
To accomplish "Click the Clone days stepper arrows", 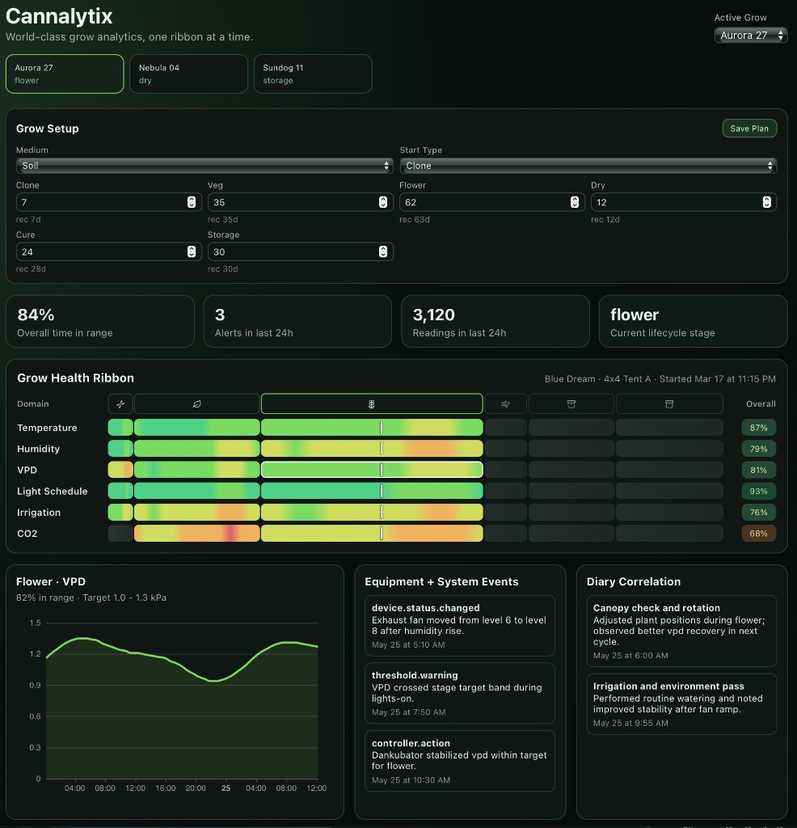I will (x=192, y=202).
